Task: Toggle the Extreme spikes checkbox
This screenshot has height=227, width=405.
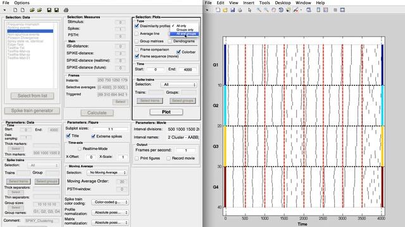Action: pos(93,136)
